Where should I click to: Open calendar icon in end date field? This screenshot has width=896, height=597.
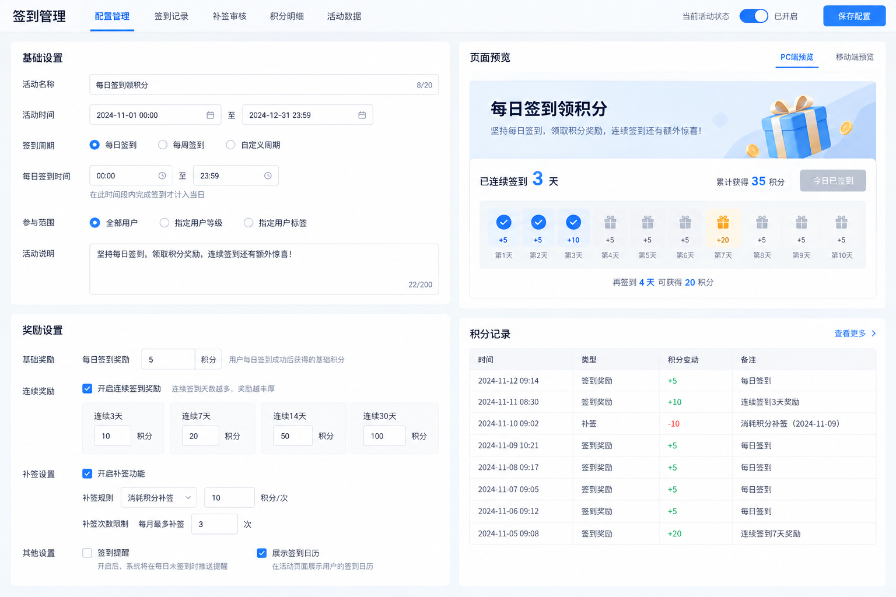pos(362,115)
